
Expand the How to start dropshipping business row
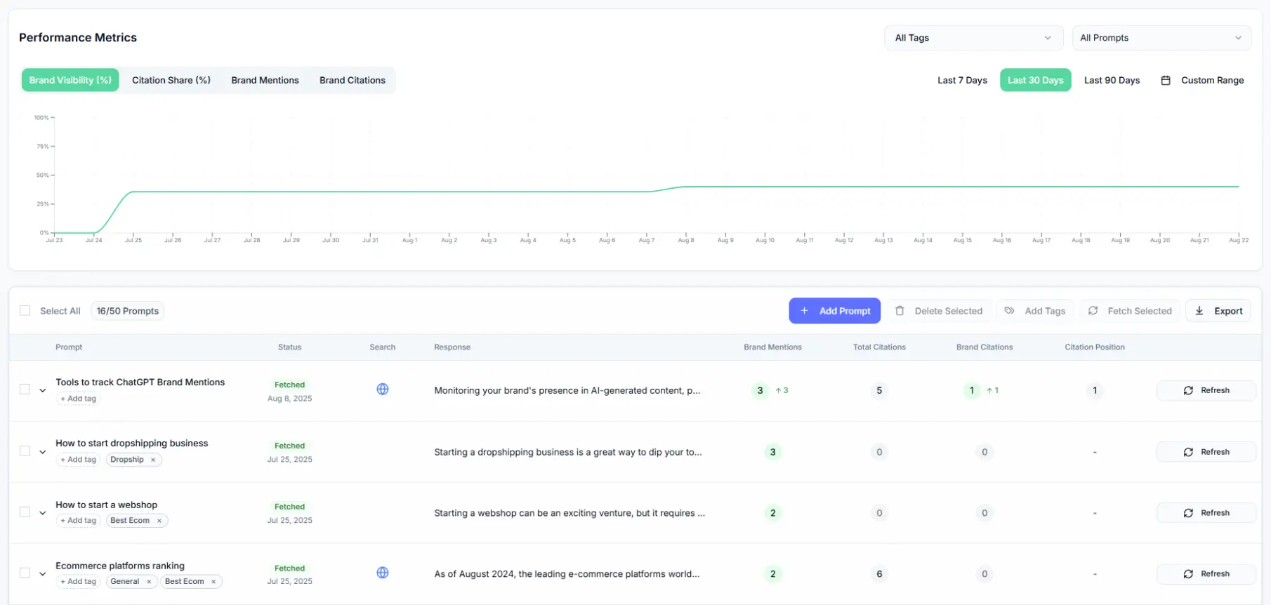43,452
